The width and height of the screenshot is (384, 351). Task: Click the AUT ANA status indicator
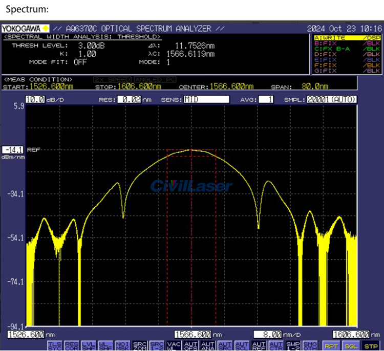(x=208, y=345)
